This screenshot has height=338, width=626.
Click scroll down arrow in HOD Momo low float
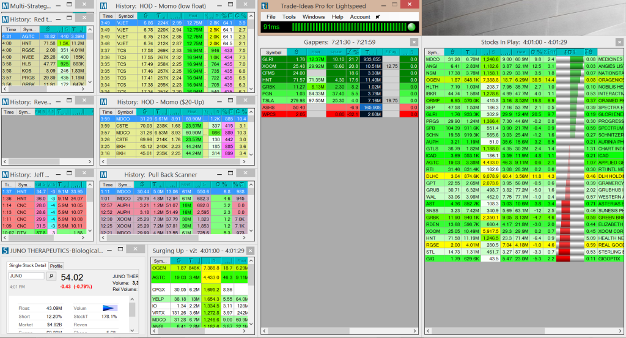(x=251, y=89)
